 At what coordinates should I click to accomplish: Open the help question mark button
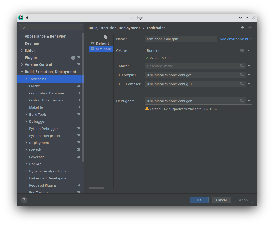click(24, 200)
